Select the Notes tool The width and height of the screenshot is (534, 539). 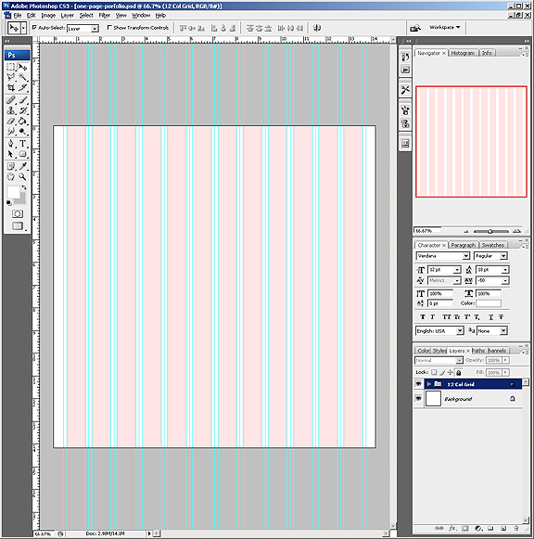pyautogui.click(x=10, y=166)
